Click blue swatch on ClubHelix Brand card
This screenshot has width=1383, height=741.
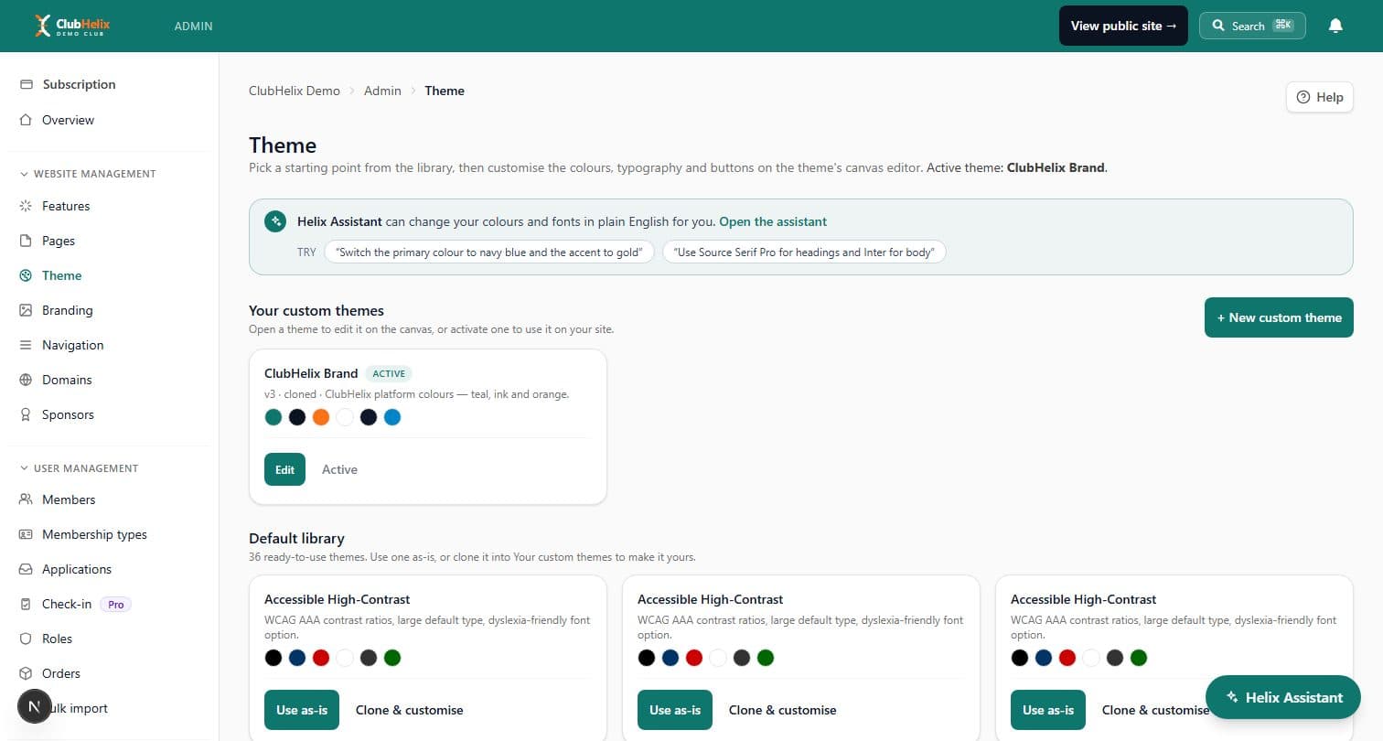[x=392, y=417]
